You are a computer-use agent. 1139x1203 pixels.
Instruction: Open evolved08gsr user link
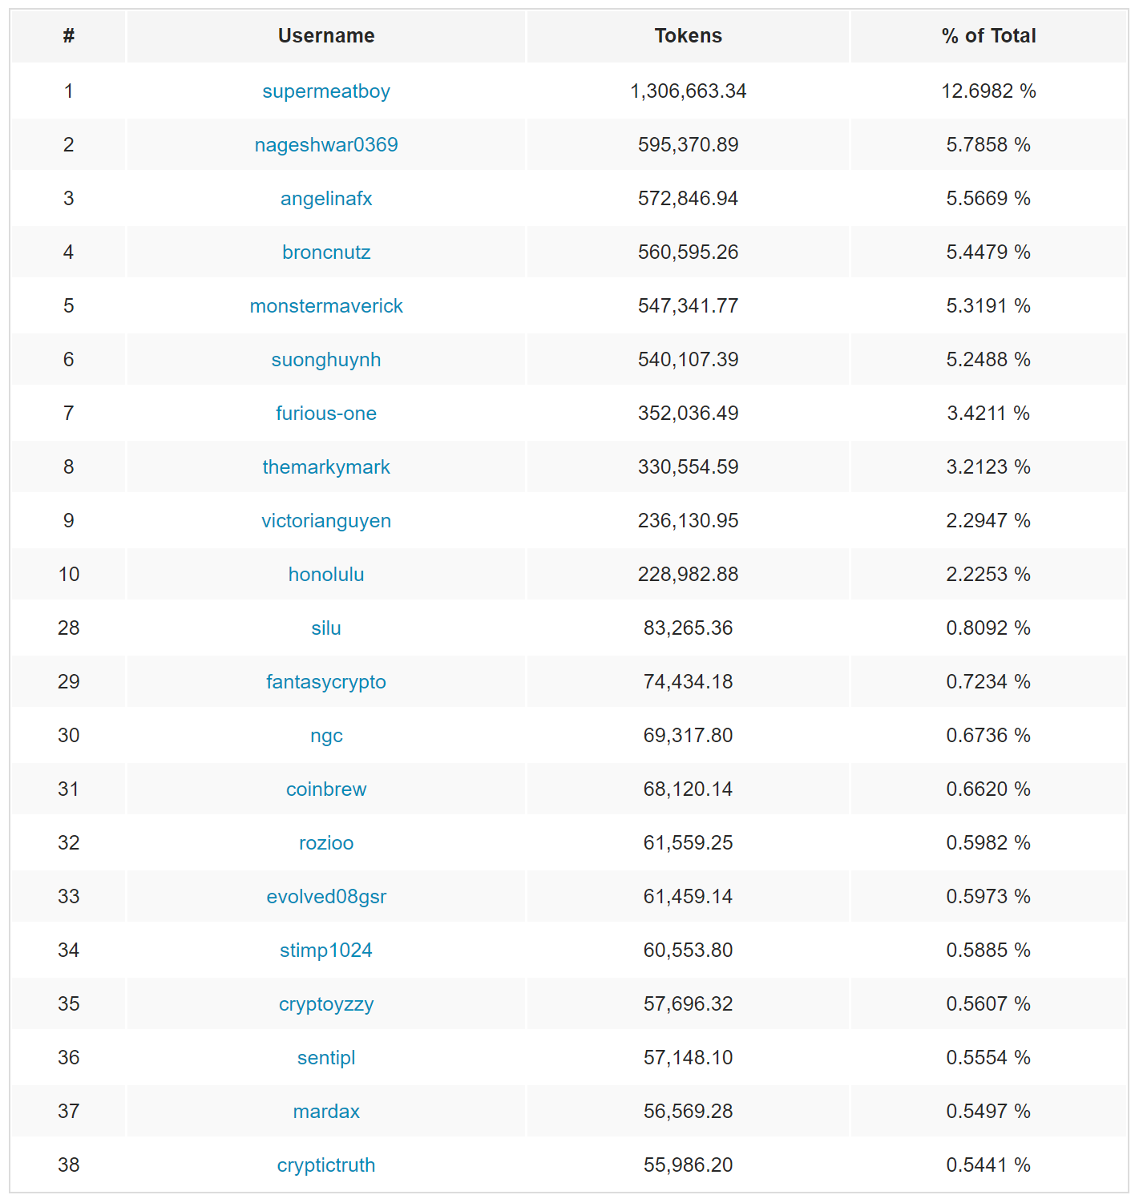click(x=326, y=897)
